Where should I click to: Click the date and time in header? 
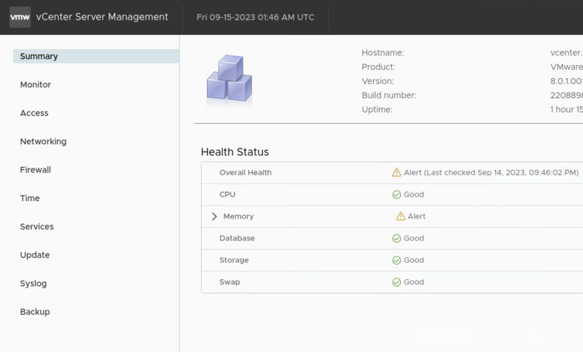click(256, 17)
